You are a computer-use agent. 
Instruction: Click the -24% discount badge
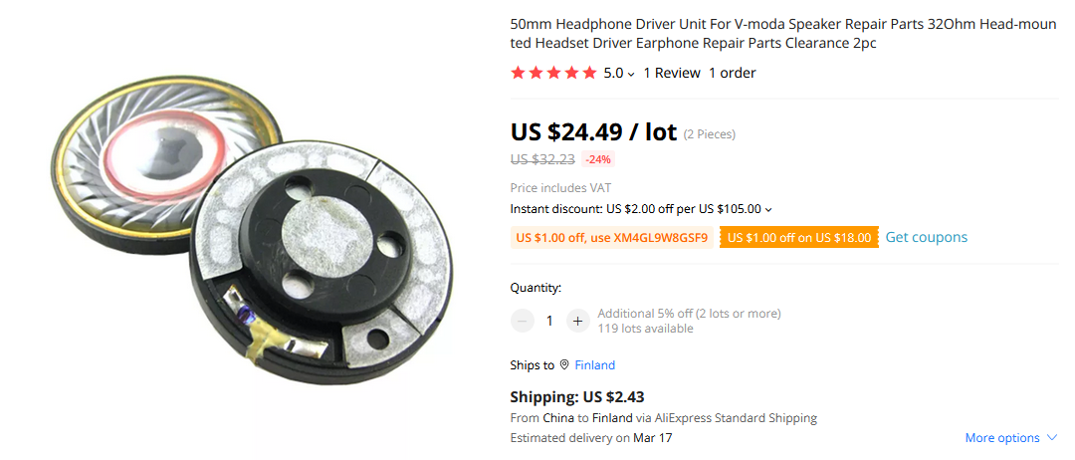click(598, 159)
